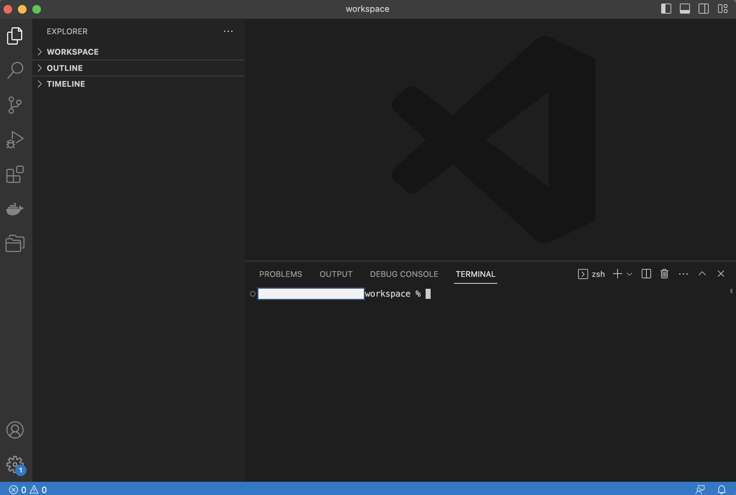Open the new terminal launch profile dropdown
The height and width of the screenshot is (495, 736).
tap(629, 274)
